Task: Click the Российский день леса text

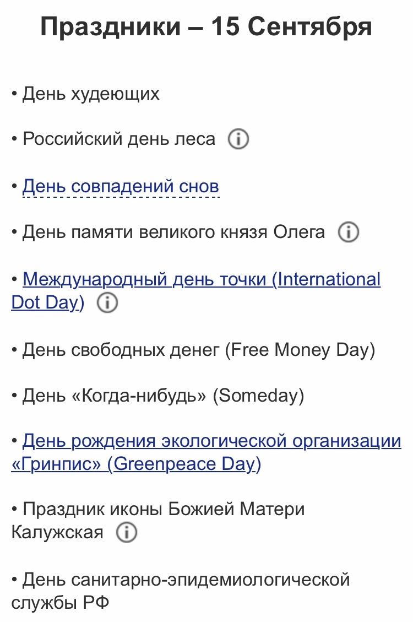Action: point(119,139)
